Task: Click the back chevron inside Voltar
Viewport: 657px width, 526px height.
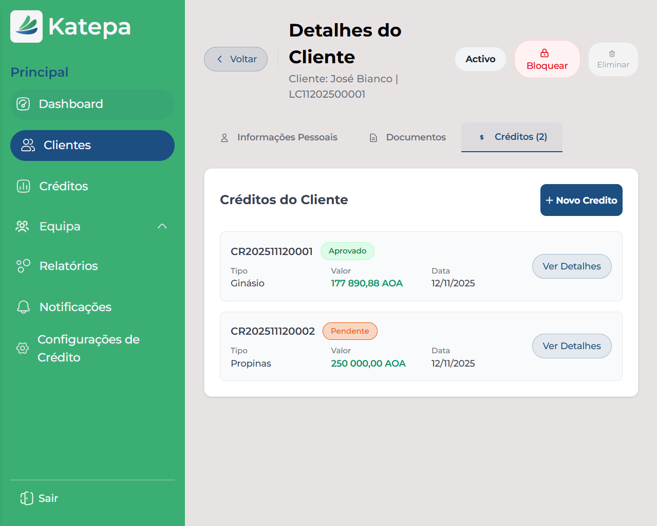Action: coord(219,59)
